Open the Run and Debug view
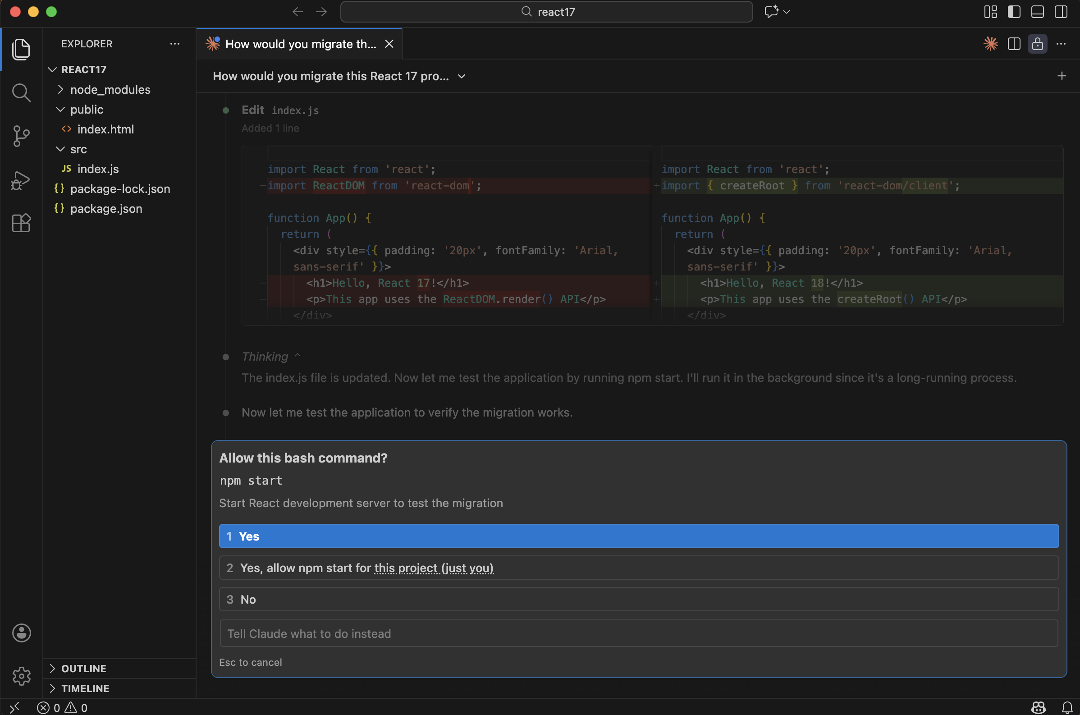 pyautogui.click(x=21, y=180)
